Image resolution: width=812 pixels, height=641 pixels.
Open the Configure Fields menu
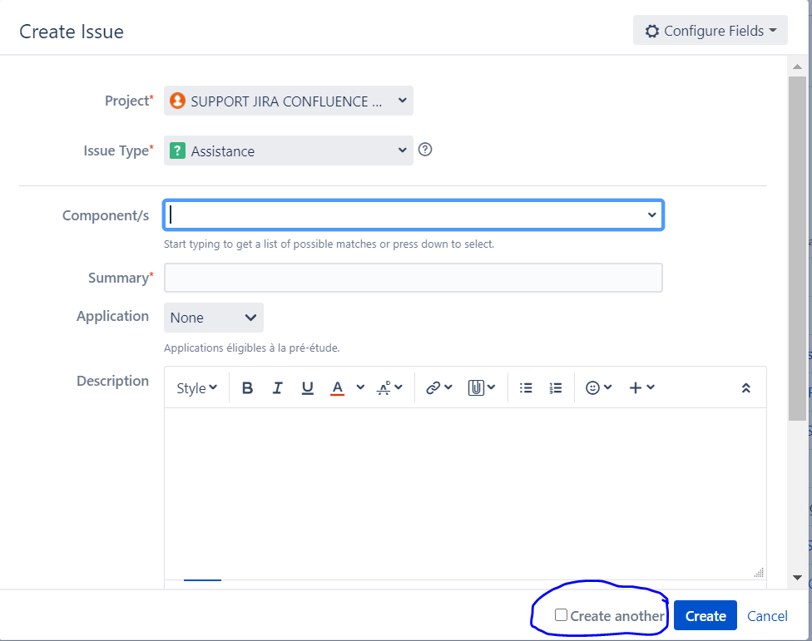tap(710, 31)
